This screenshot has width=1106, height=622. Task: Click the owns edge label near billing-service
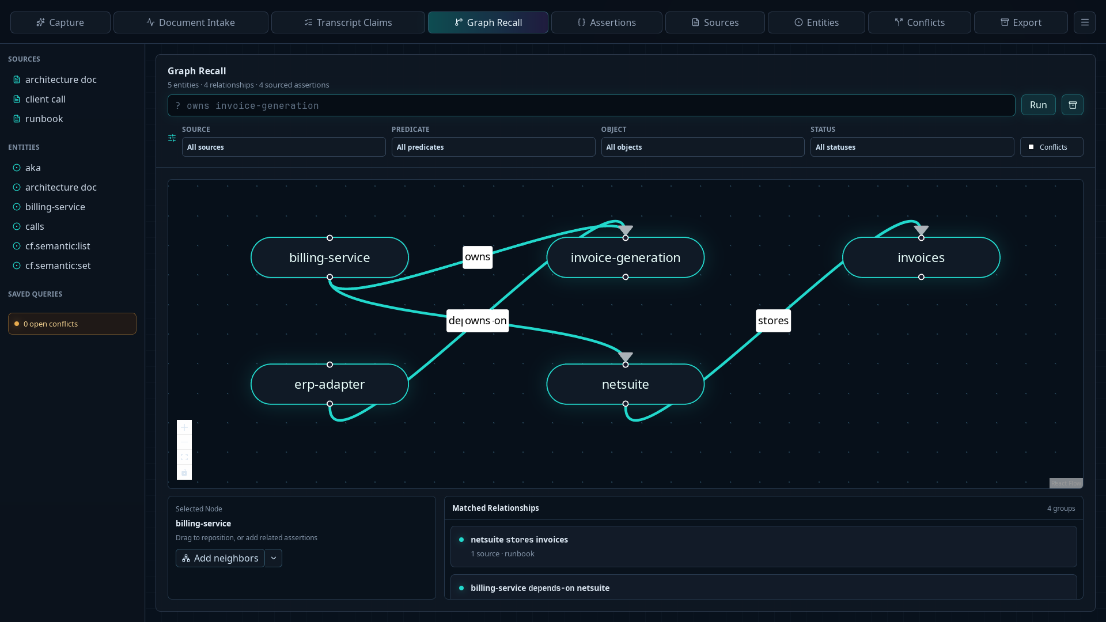point(478,257)
